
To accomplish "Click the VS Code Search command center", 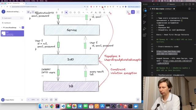I will (x=171, y=4).
